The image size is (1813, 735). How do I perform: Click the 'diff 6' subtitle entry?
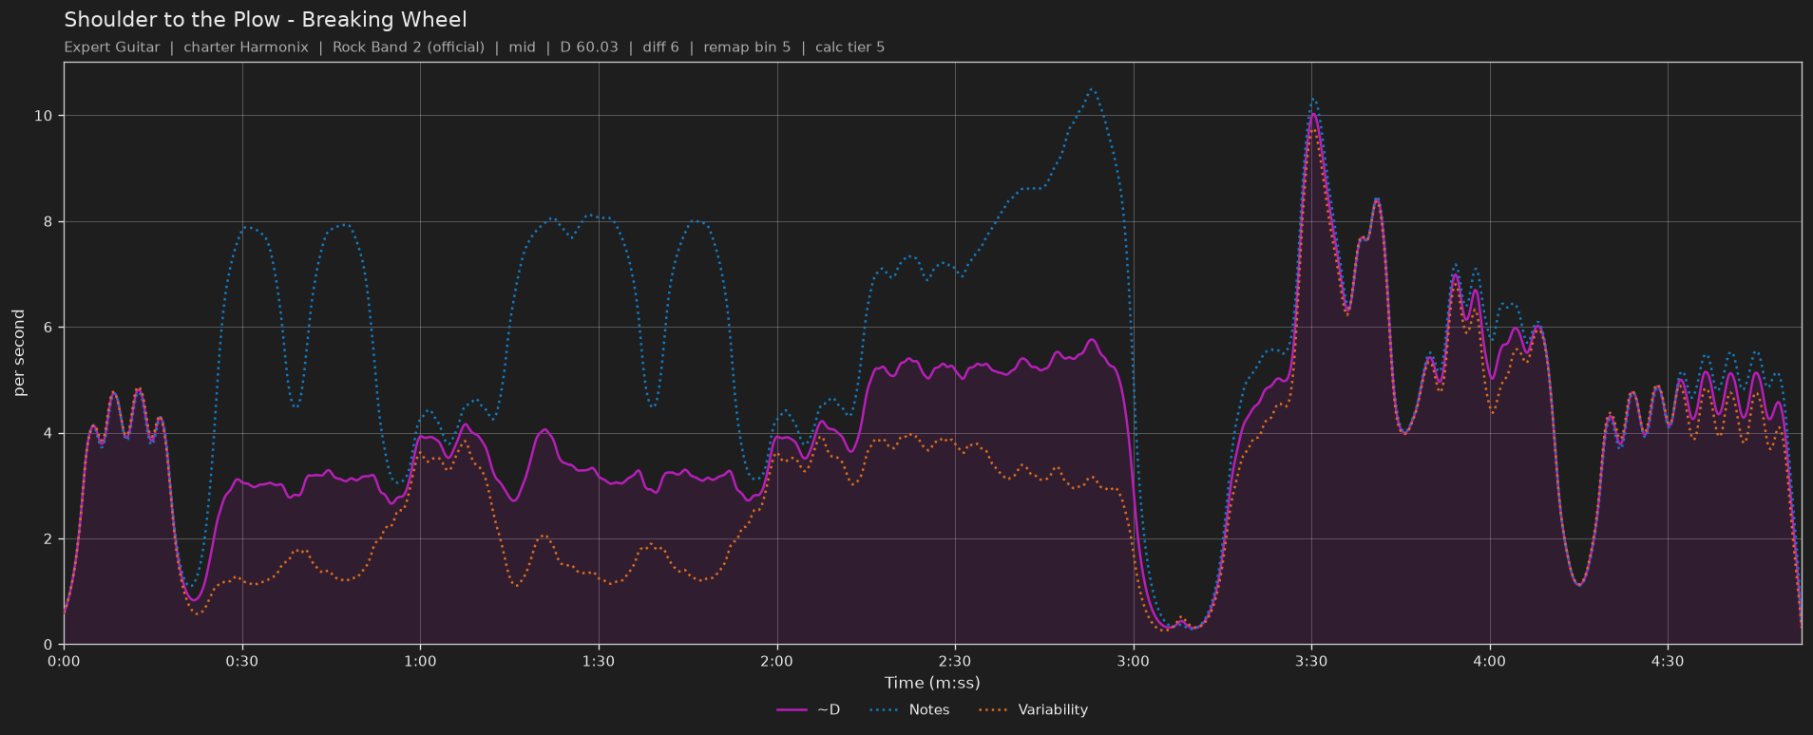click(x=661, y=47)
